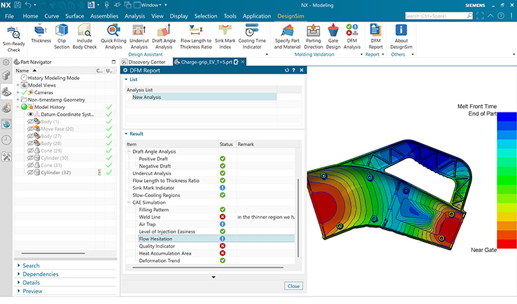Image resolution: width=517 pixels, height=304 pixels.
Task: Open the Clip Section tool
Action: [61, 37]
